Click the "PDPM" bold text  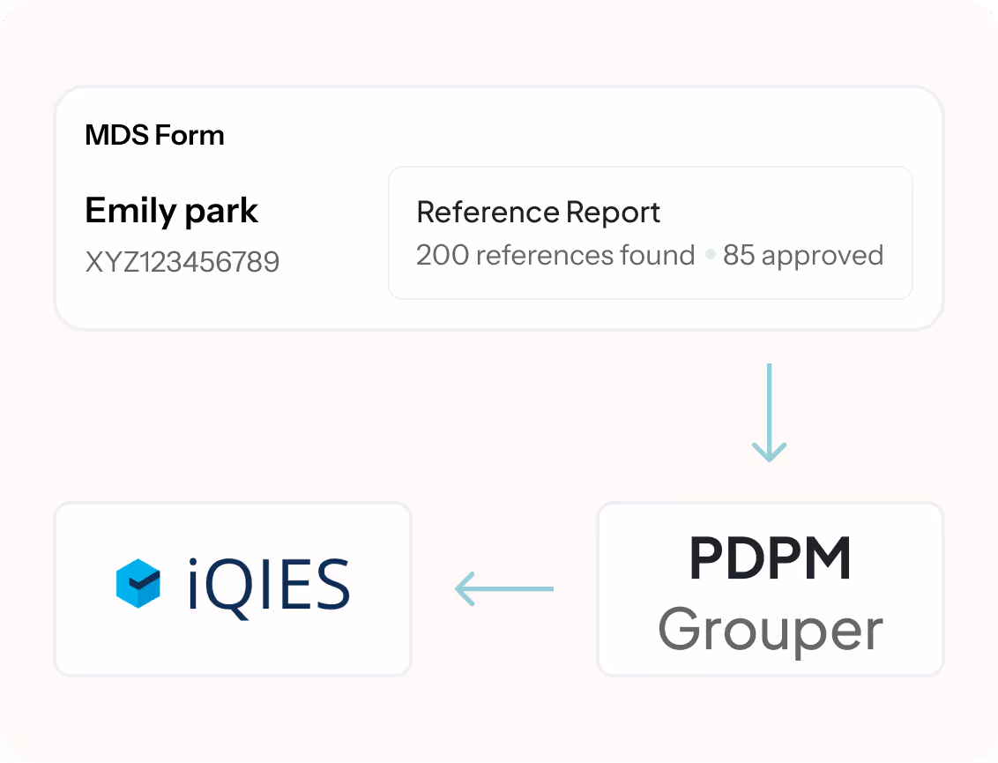click(771, 558)
